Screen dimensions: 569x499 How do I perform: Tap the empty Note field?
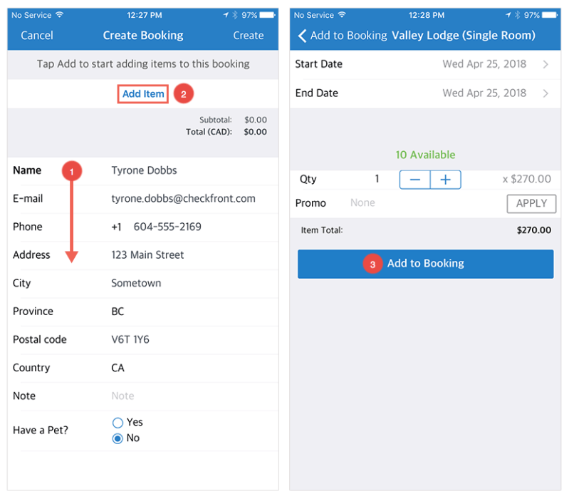(x=122, y=396)
